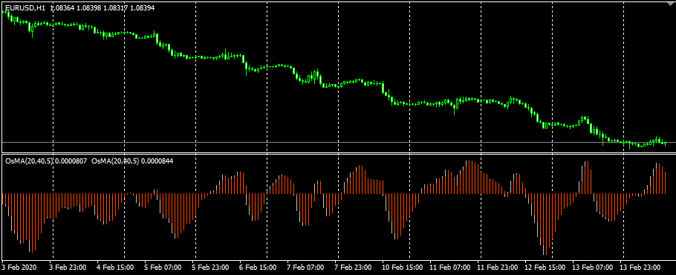Screen dimensions: 676x275
Task: Click the 11 Feb 23:00 time label
Action: click(x=498, y=268)
